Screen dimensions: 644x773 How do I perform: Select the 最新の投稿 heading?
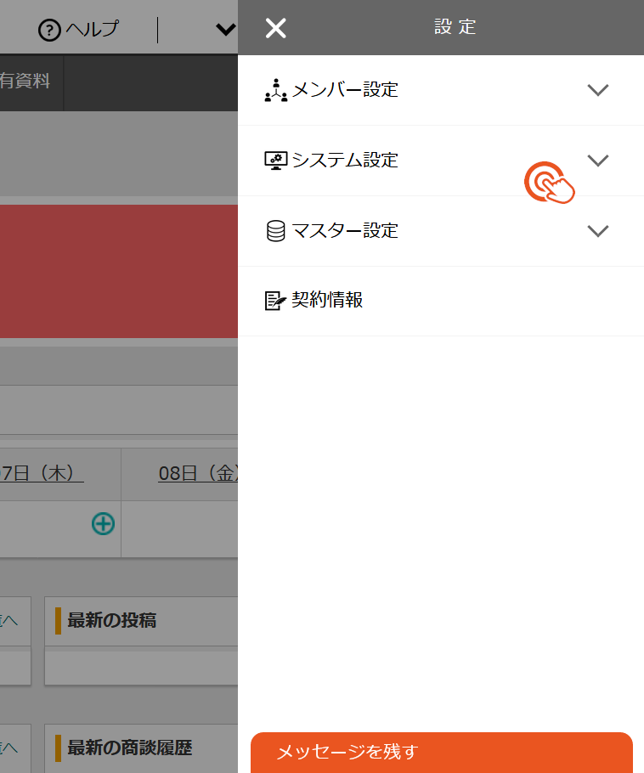(112, 620)
